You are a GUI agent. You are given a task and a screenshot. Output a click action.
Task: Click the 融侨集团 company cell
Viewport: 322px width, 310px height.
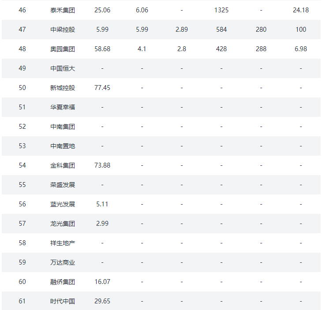coord(63,282)
